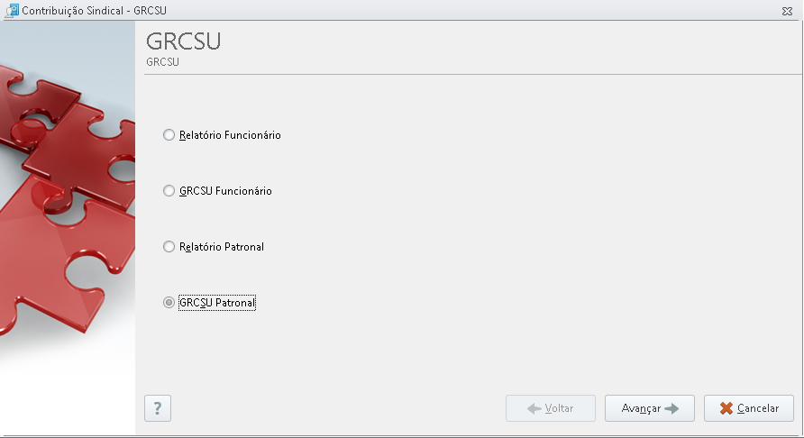The width and height of the screenshot is (804, 438).
Task: Click the Contribuição Sindical - GRCSU title text
Action: coord(94,10)
